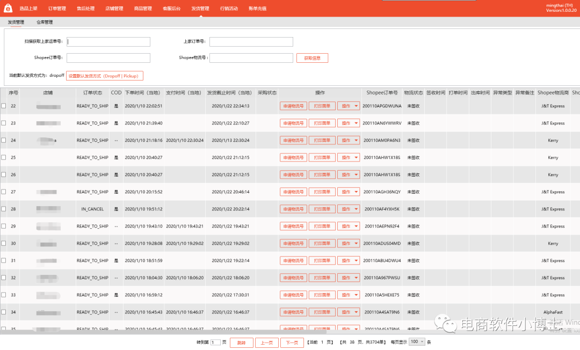Click mingthai (TH) account label
Screen dimensions: 580x350
[559, 5]
